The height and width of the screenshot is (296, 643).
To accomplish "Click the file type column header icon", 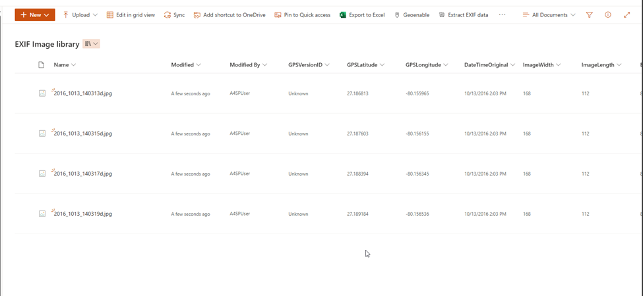I will pos(41,64).
